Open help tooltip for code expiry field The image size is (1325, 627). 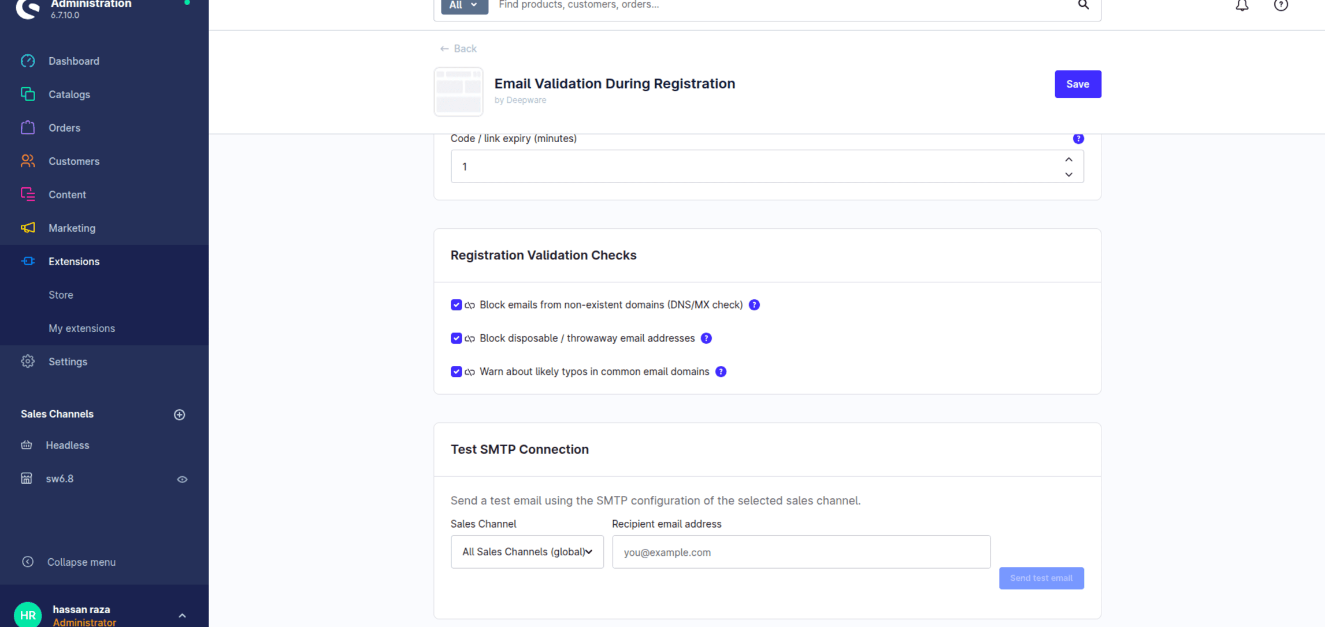[x=1078, y=139]
